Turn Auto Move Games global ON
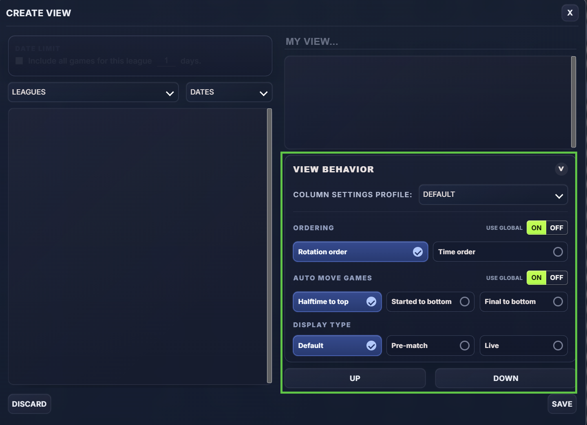This screenshot has width=587, height=425. point(536,278)
